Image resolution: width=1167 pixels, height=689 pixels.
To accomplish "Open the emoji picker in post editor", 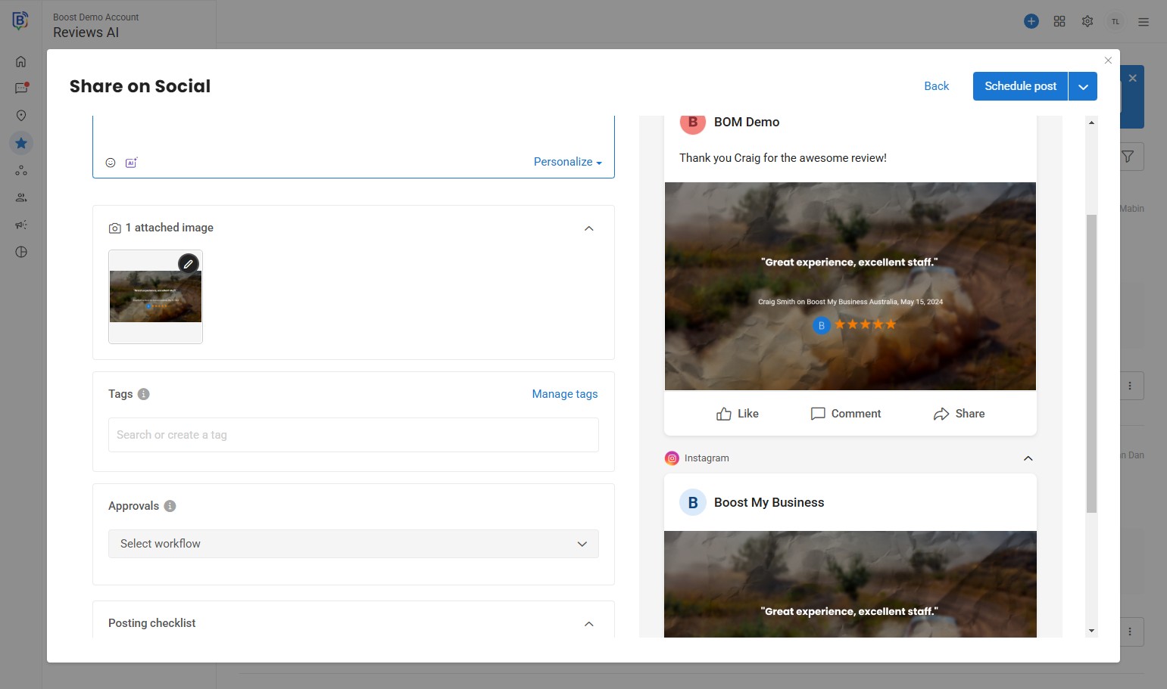I will (x=111, y=163).
